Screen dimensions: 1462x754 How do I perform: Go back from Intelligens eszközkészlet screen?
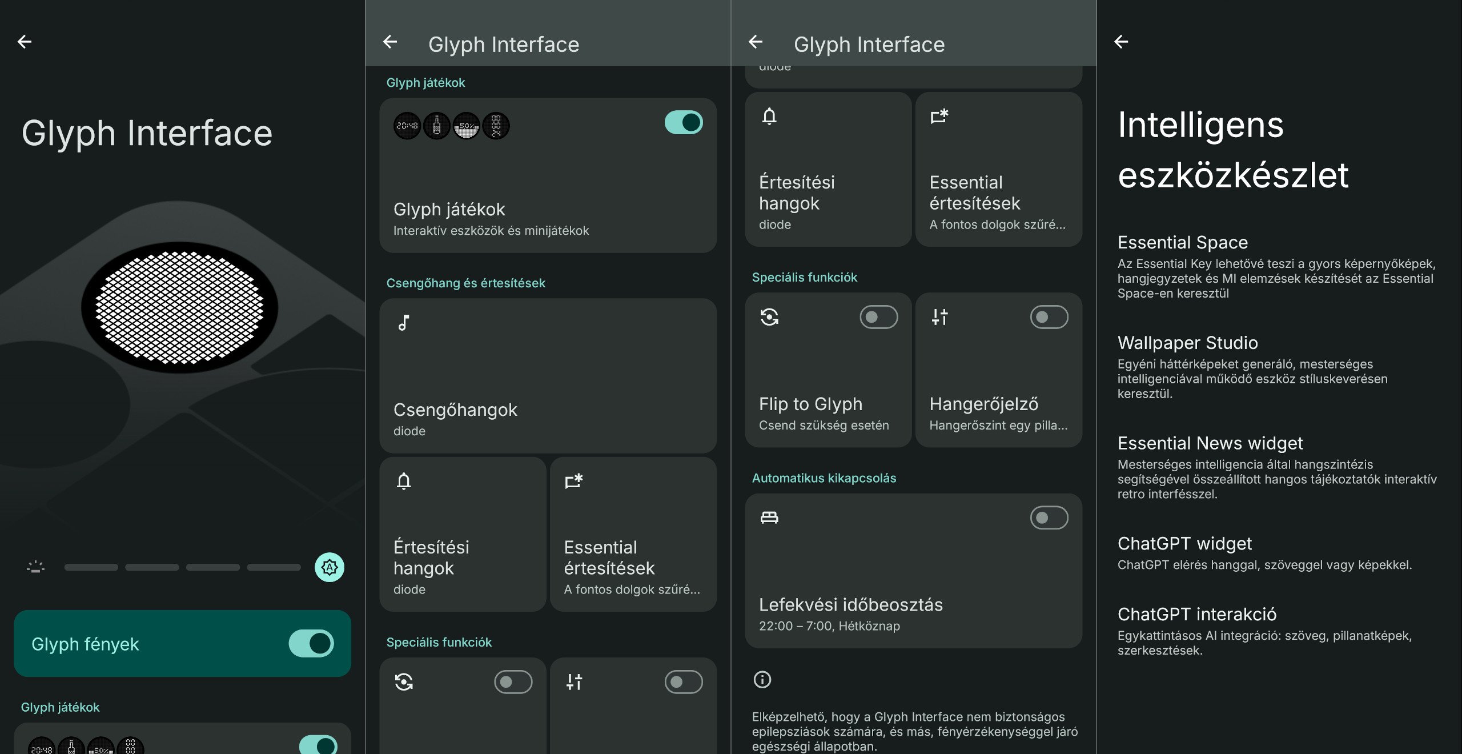pyautogui.click(x=1121, y=42)
